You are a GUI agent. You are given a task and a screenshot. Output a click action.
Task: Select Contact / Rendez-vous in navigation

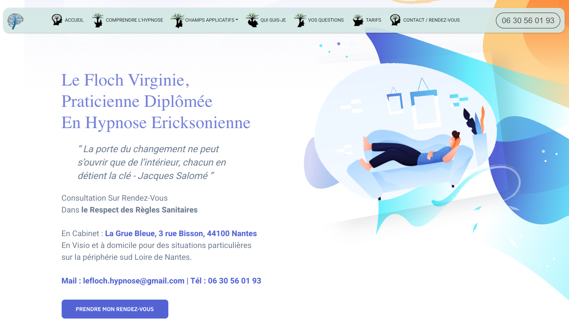(431, 20)
